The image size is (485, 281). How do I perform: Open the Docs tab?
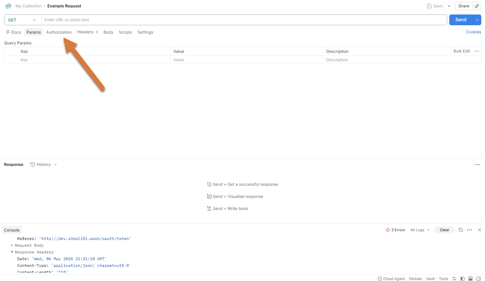coord(13,32)
